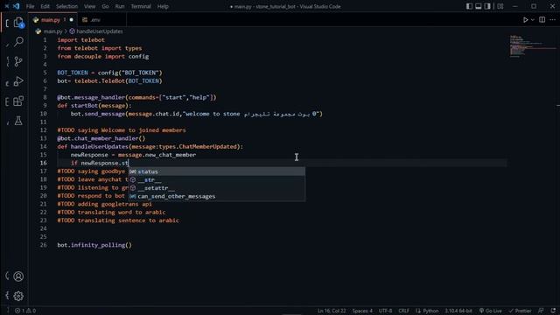Click the feedback icon in status bar
This screenshot has height=315, width=560.
(x=541, y=311)
